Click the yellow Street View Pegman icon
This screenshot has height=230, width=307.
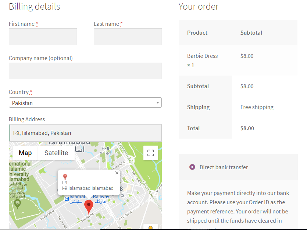tap(150, 227)
